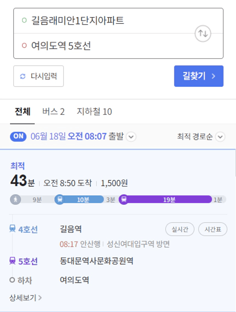Viewport: 236px width, 312px height.
Task: Click the refresh icon beside 다시입력
Action: (23, 76)
